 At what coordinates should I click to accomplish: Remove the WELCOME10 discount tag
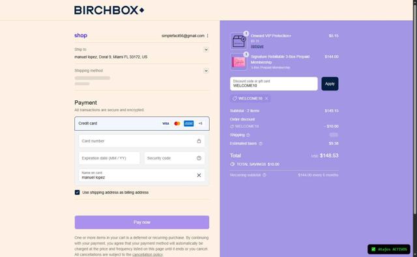(266, 98)
